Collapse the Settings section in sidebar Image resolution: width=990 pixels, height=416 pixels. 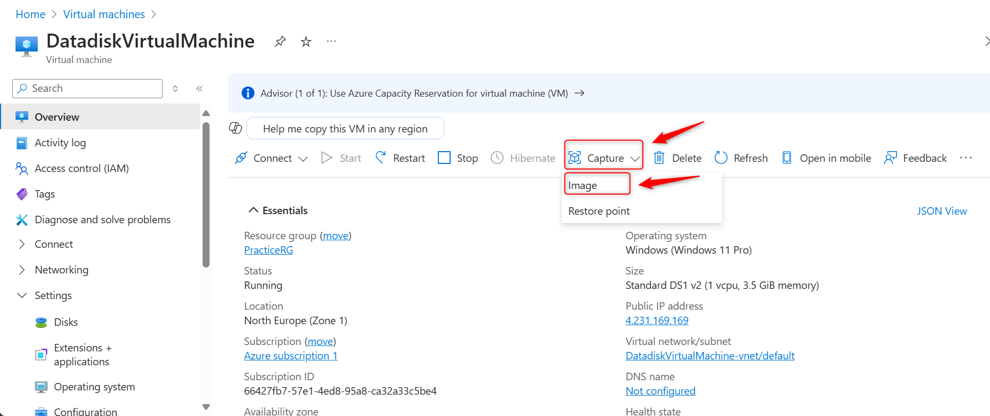pos(22,295)
